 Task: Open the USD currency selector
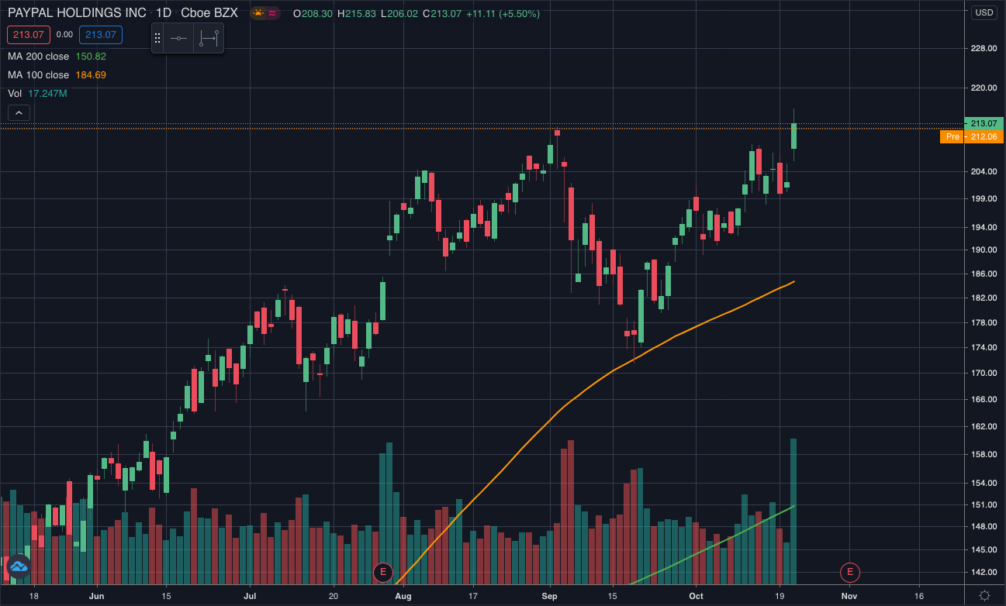(x=984, y=12)
